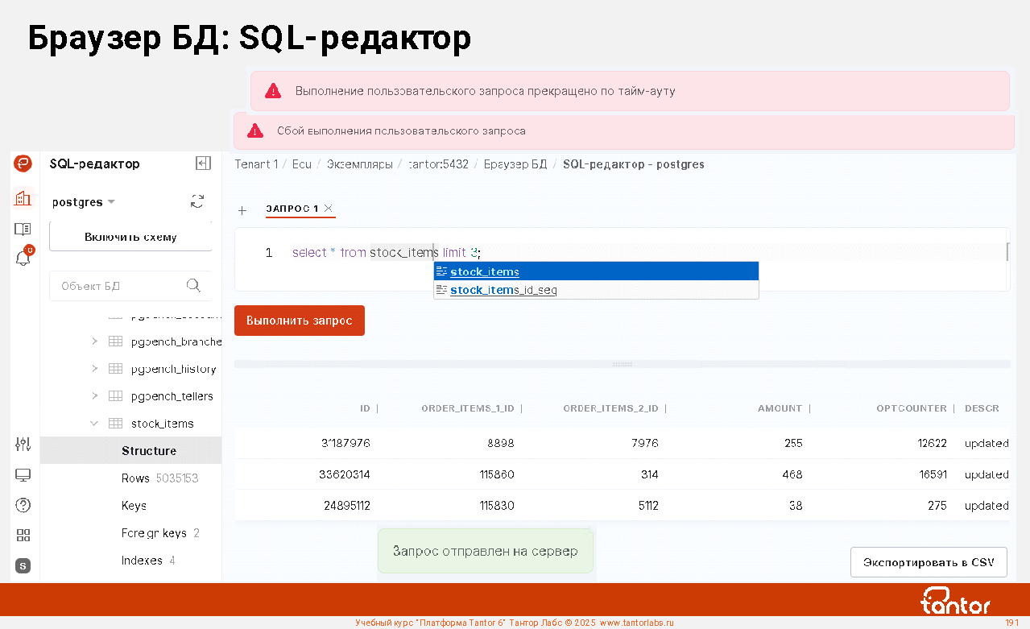Expand the pgbench_history table node
This screenshot has height=629, width=1030.
(x=94, y=369)
